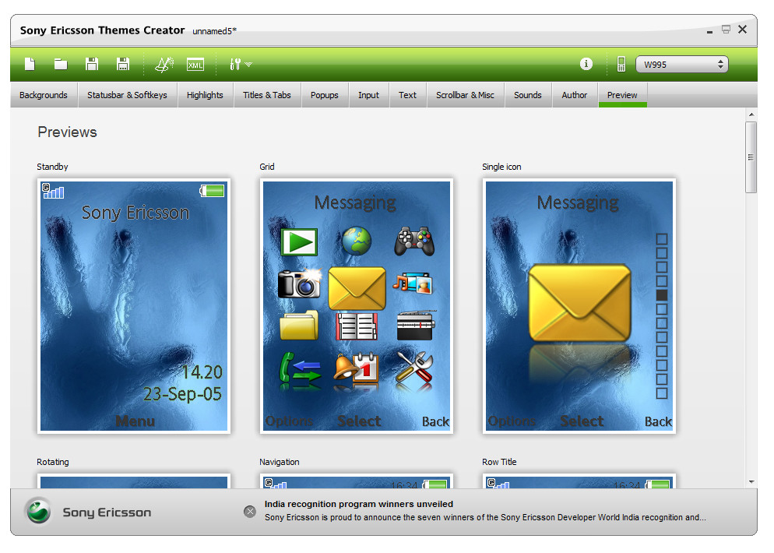
Task: Click the Save As floppy icon
Action: pos(122,64)
